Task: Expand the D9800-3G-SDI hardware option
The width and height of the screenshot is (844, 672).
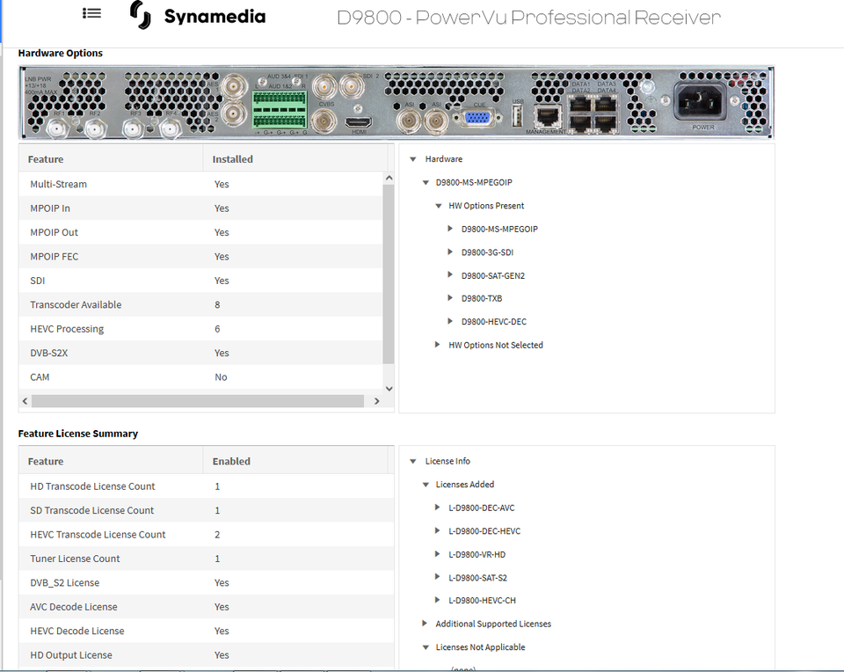Action: tap(450, 252)
